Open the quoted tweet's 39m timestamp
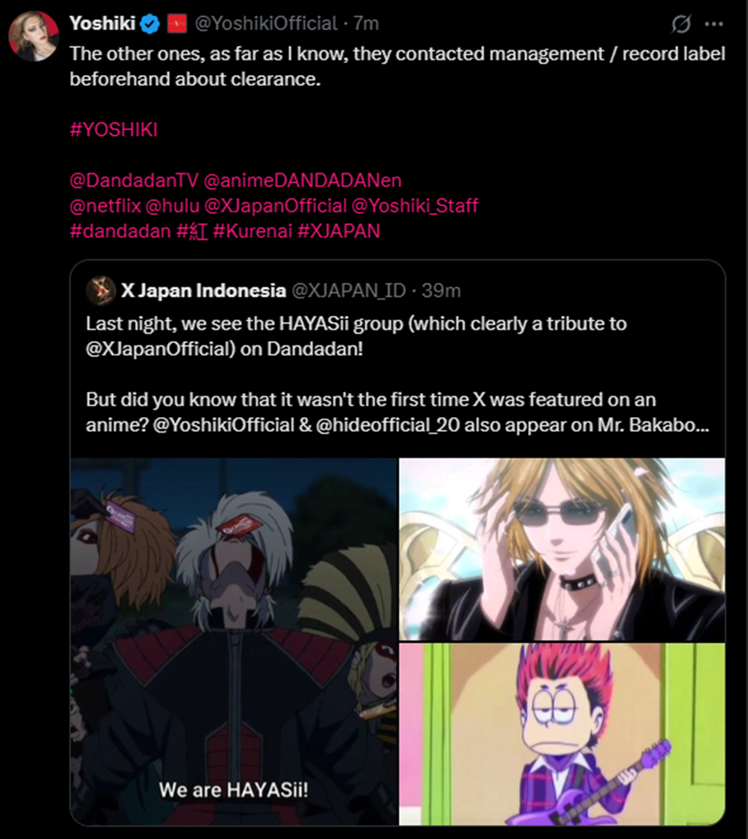This screenshot has height=839, width=748. [441, 291]
